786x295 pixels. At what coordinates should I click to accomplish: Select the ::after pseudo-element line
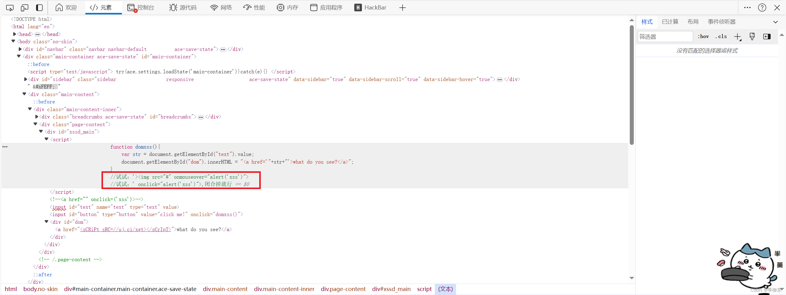click(x=43, y=274)
